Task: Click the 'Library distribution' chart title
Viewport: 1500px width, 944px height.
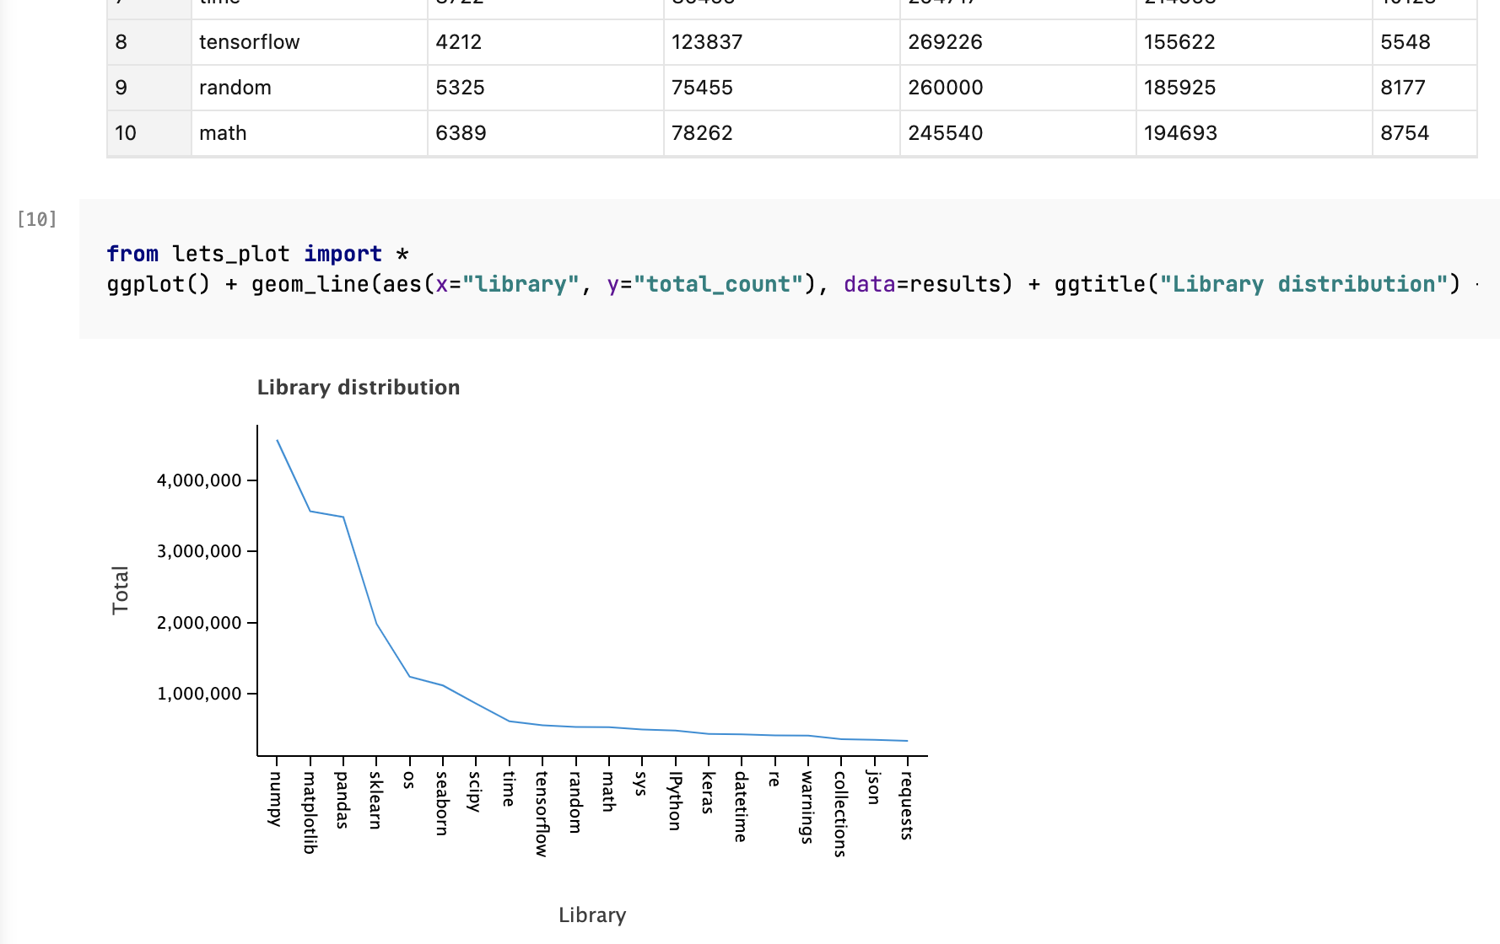Action: coord(358,387)
